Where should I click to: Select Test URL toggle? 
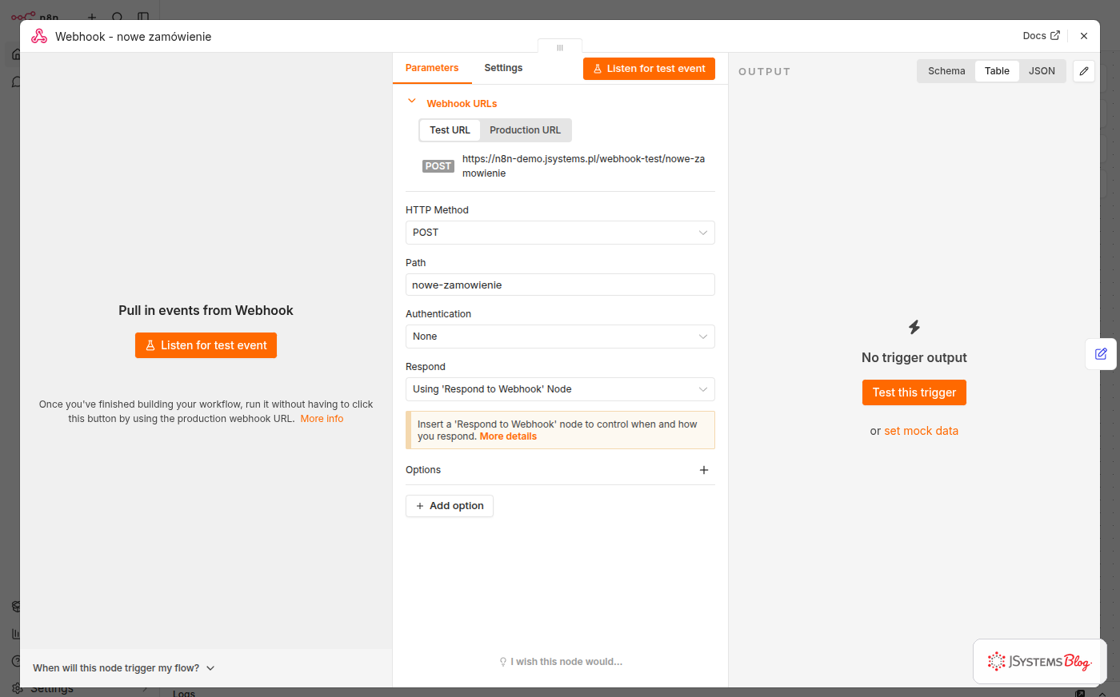click(450, 130)
